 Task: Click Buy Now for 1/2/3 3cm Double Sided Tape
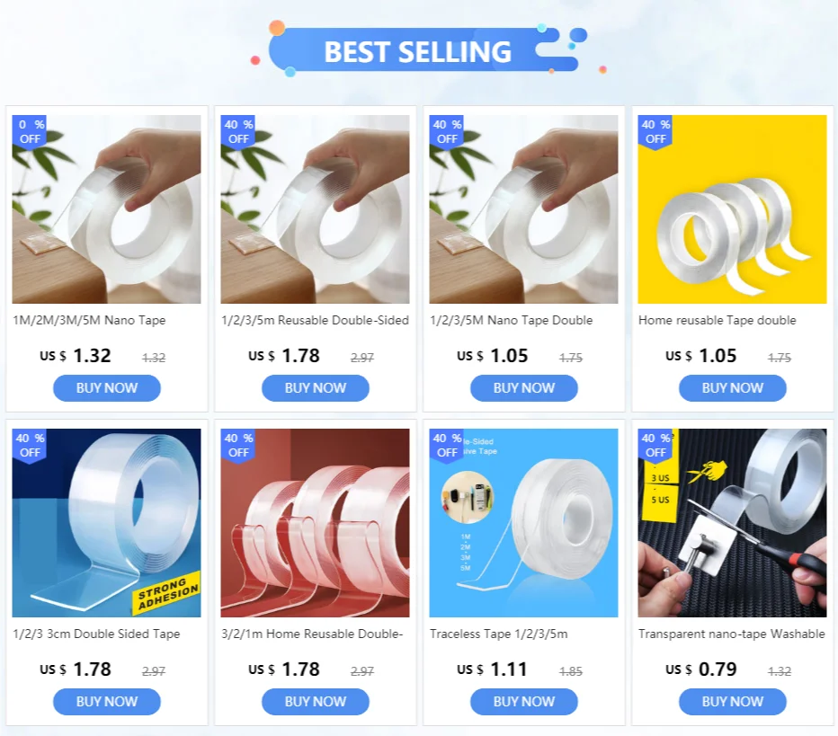[x=107, y=701]
